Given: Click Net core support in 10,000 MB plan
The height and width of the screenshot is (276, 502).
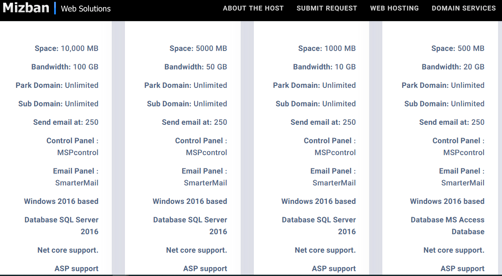Looking at the screenshot, I should point(68,250).
